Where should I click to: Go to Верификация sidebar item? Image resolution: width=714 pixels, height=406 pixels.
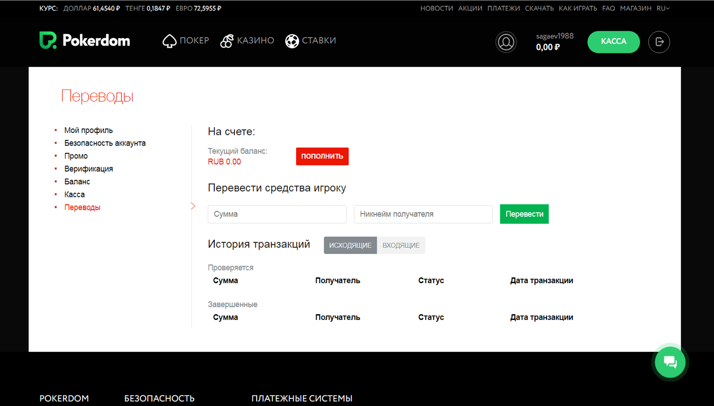coord(89,169)
